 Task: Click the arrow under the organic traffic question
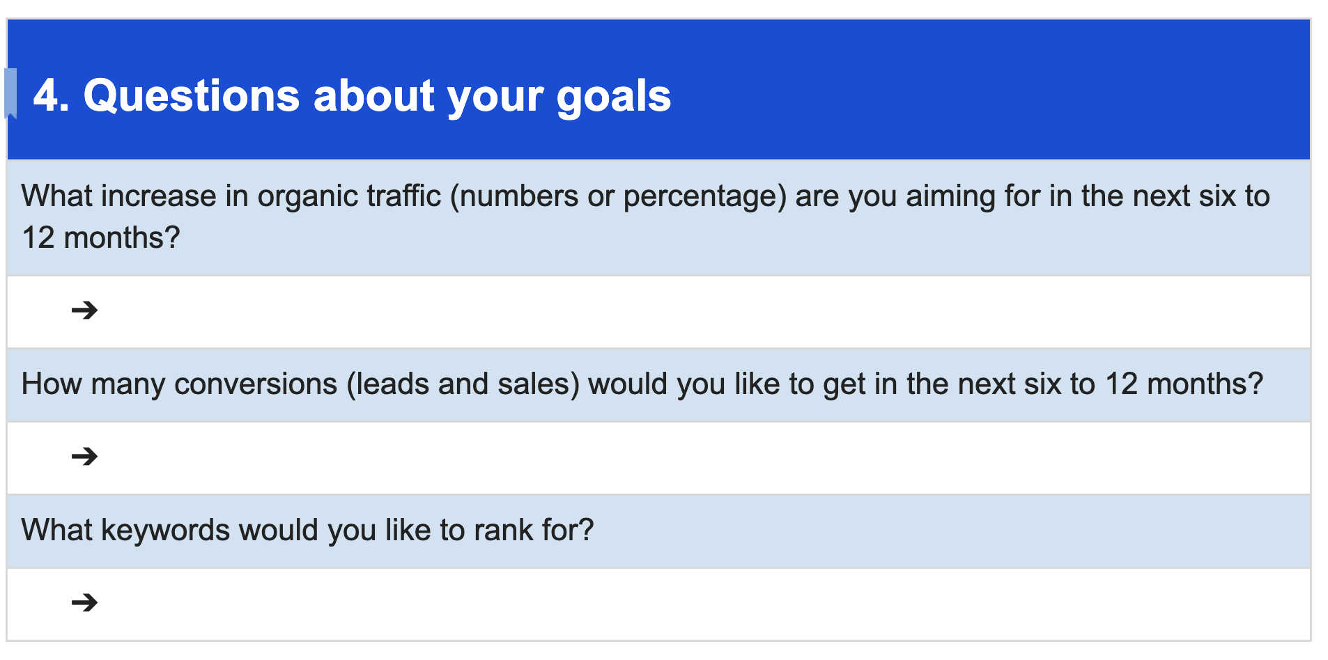pos(84,310)
